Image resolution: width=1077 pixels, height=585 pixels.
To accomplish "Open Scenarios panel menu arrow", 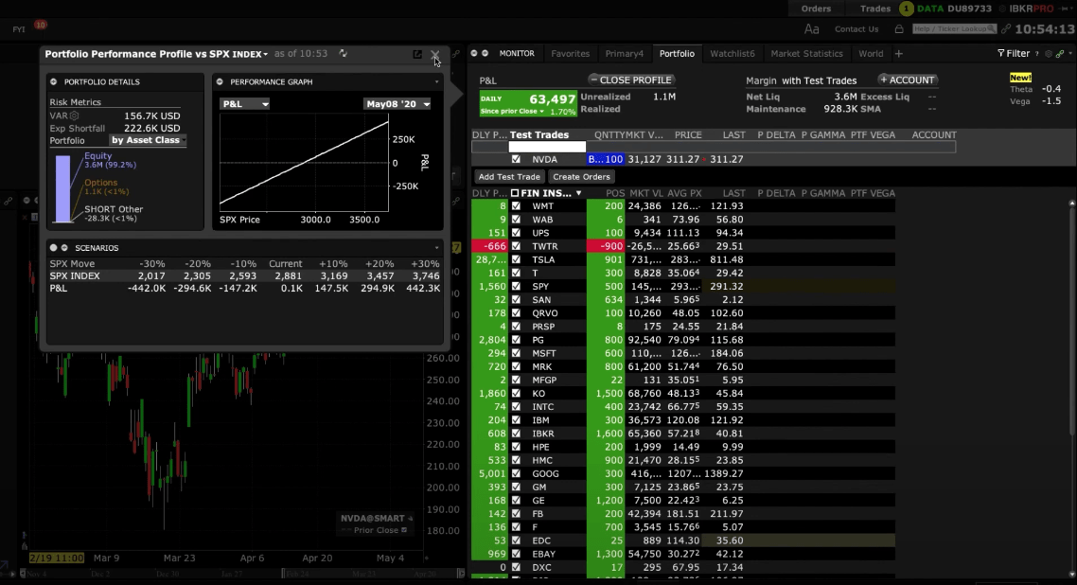I will [x=437, y=248].
